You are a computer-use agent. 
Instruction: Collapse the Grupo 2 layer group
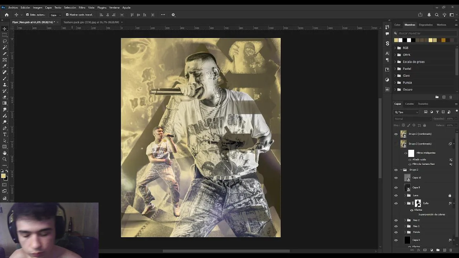401,170
